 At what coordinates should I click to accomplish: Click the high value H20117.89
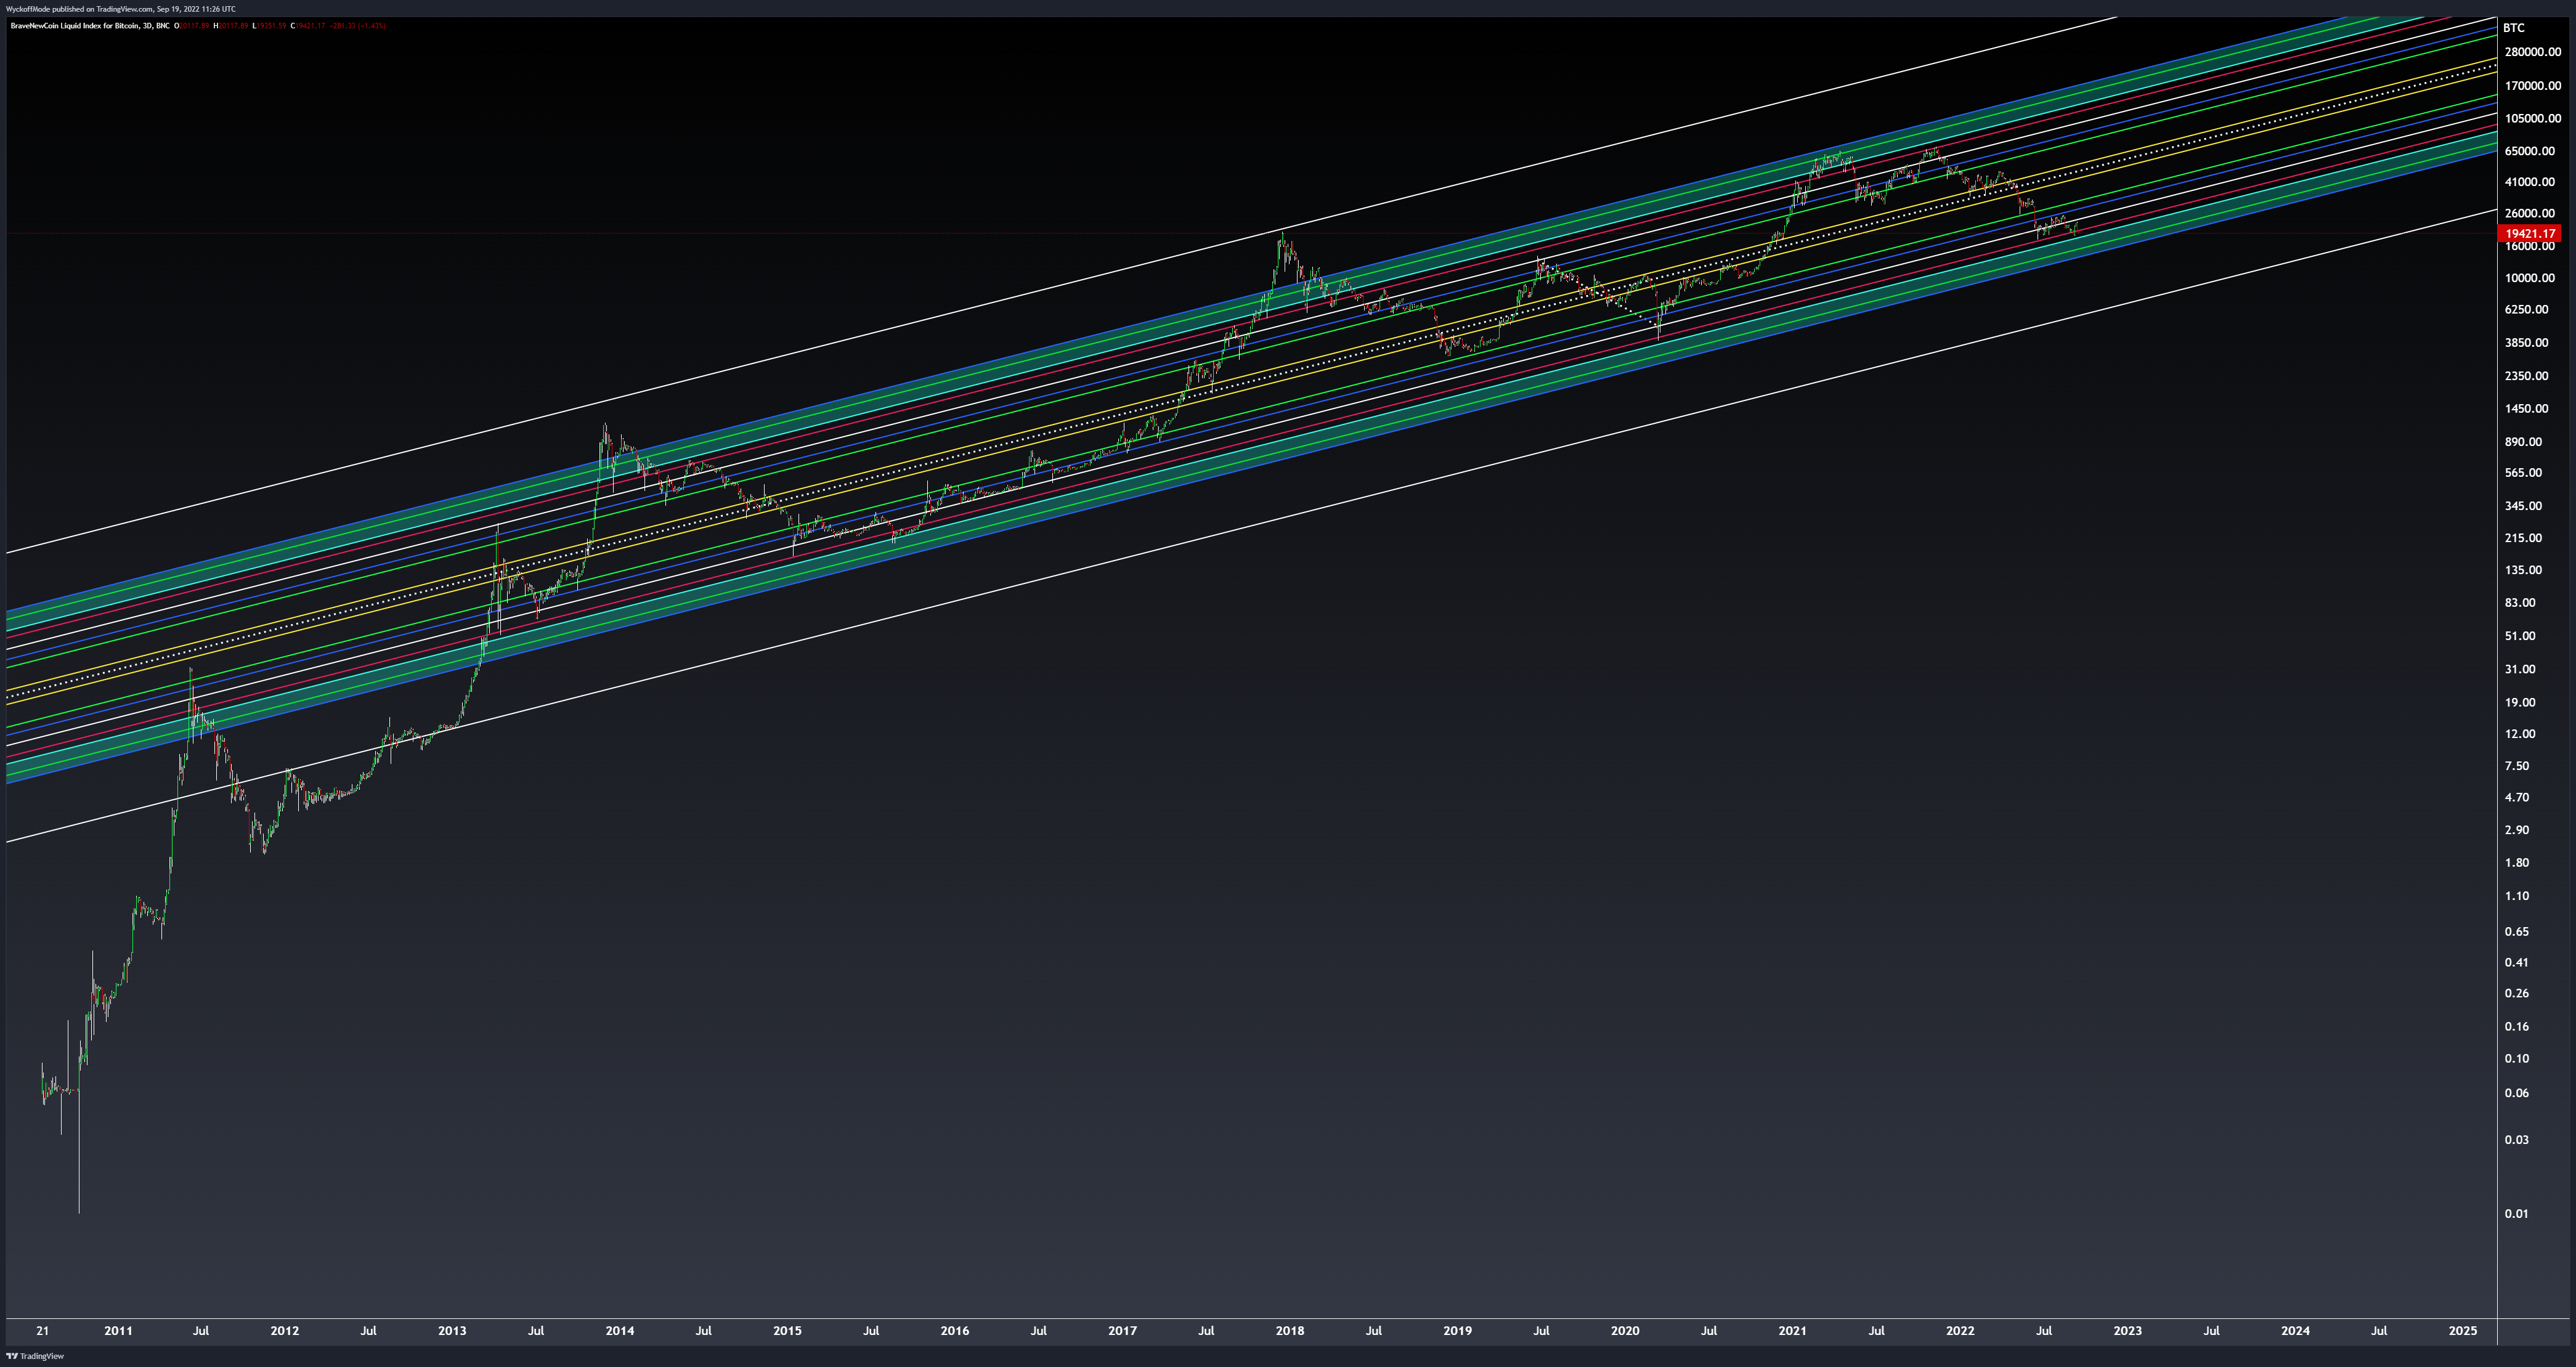[x=231, y=26]
